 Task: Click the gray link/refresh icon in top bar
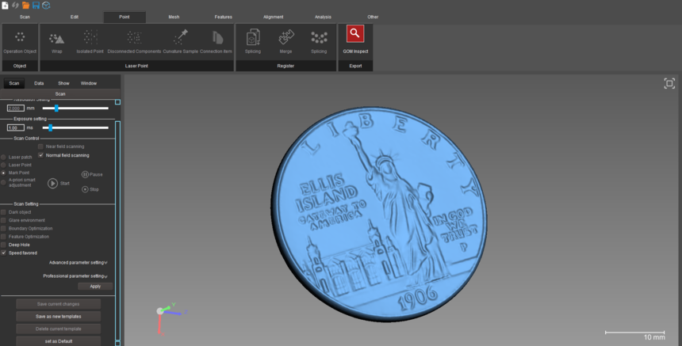click(15, 6)
